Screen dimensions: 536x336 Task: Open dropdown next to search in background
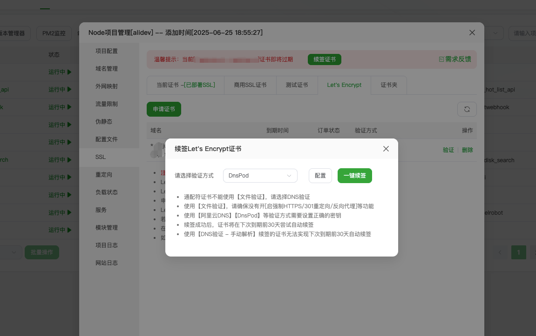[494, 33]
